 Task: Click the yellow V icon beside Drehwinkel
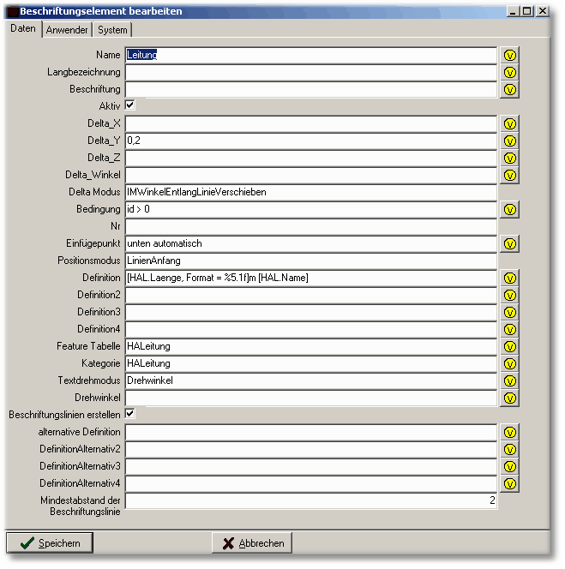coord(510,398)
